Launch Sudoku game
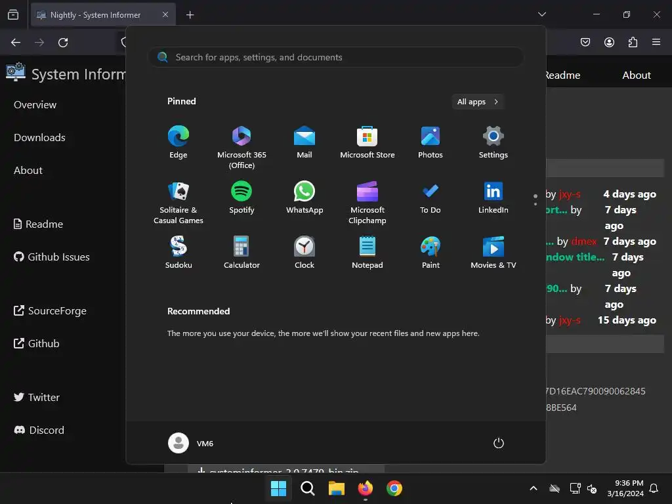This screenshot has width=672, height=504. pos(178,253)
